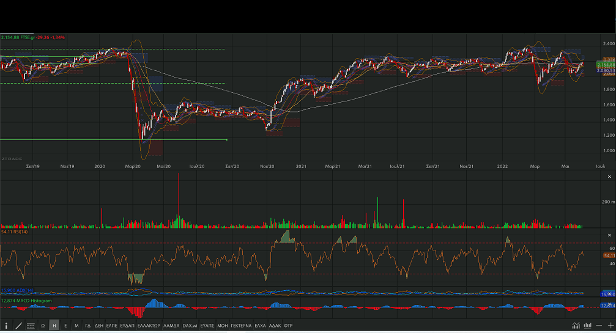This screenshot has width=616, height=333.
Task: Close the volume panel
Action: 608,175
